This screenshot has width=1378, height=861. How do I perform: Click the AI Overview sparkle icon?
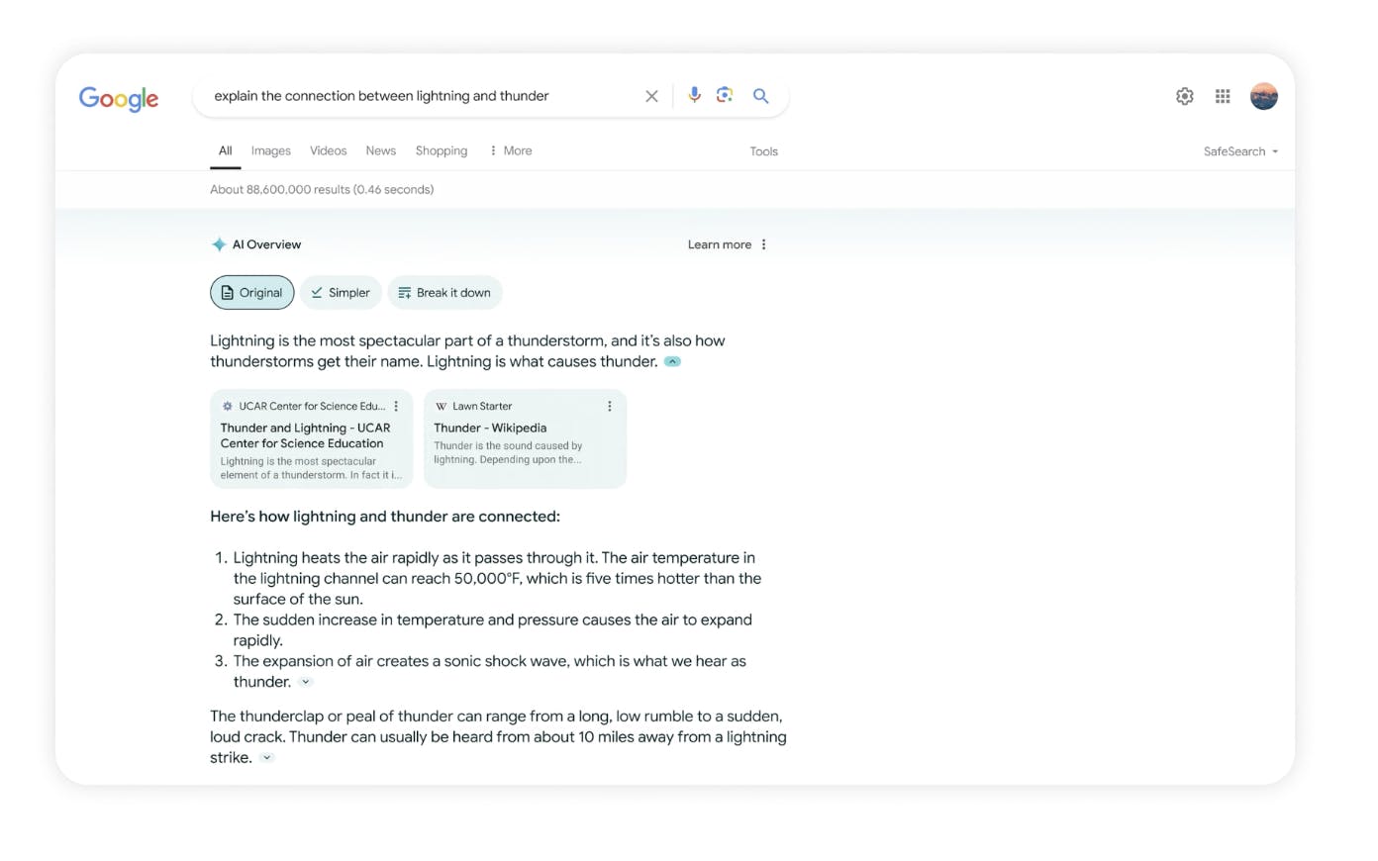219,244
